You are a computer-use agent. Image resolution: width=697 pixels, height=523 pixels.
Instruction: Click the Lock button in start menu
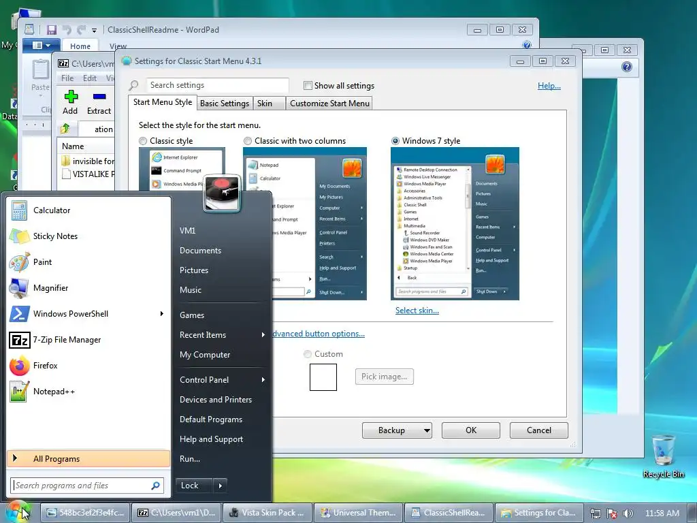click(194, 486)
